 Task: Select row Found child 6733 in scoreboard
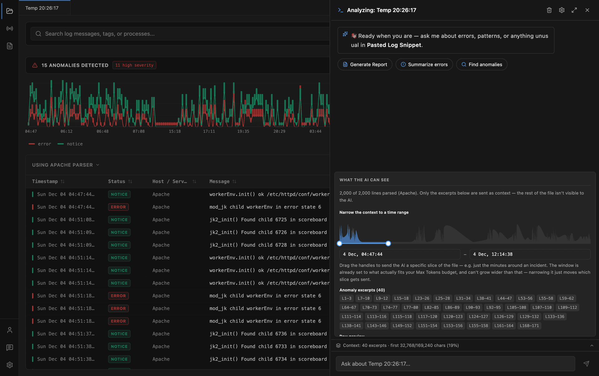click(x=178, y=347)
